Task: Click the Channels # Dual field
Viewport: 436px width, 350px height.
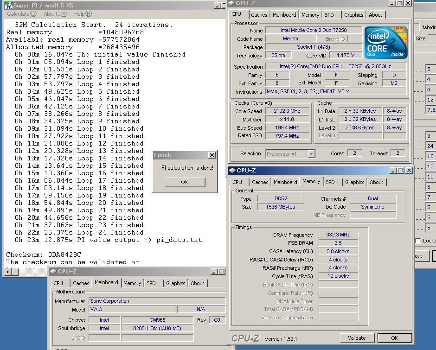Action: click(373, 198)
